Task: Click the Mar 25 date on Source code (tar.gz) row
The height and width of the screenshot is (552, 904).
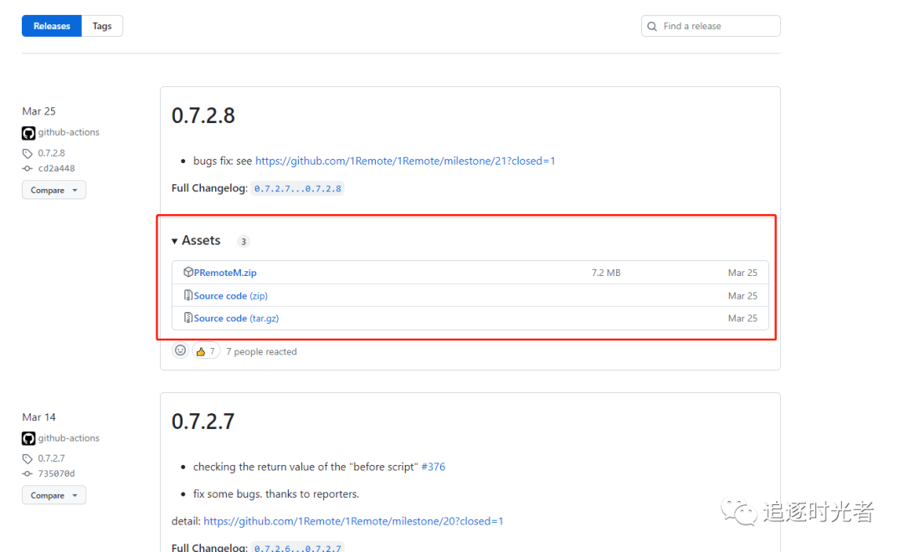Action: [742, 318]
